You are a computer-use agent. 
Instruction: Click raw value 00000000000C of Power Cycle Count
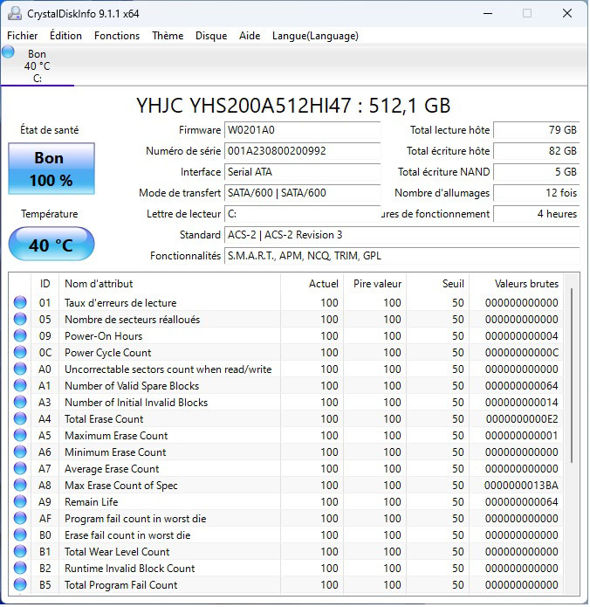point(522,353)
